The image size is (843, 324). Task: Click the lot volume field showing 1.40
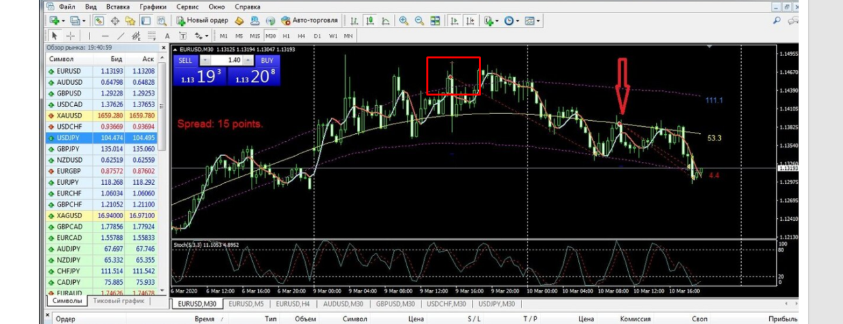[x=227, y=59]
